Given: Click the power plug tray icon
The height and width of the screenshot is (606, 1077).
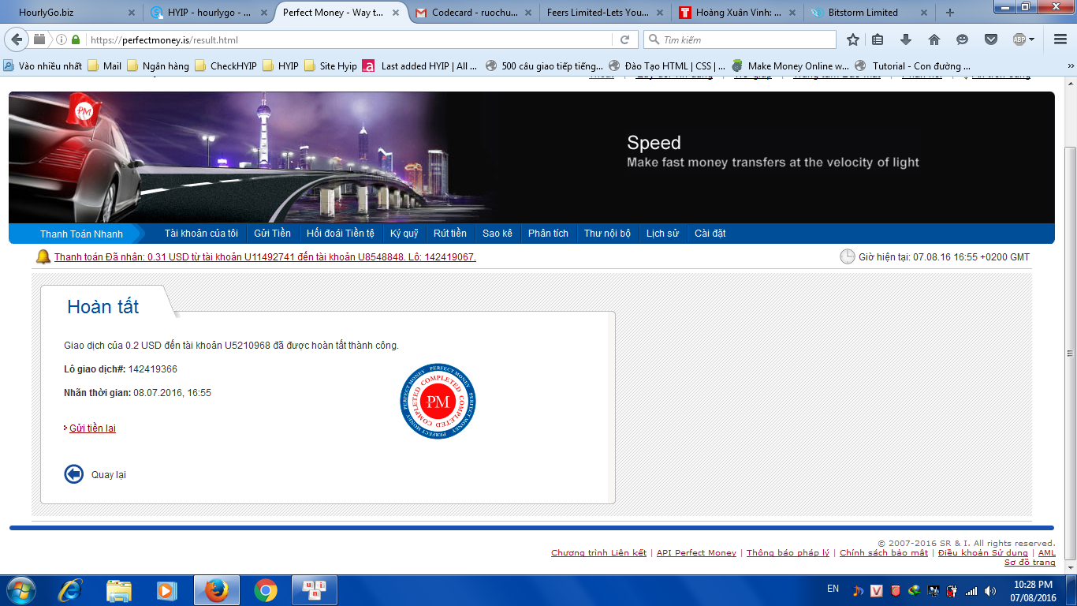Looking at the screenshot, I should (x=952, y=590).
